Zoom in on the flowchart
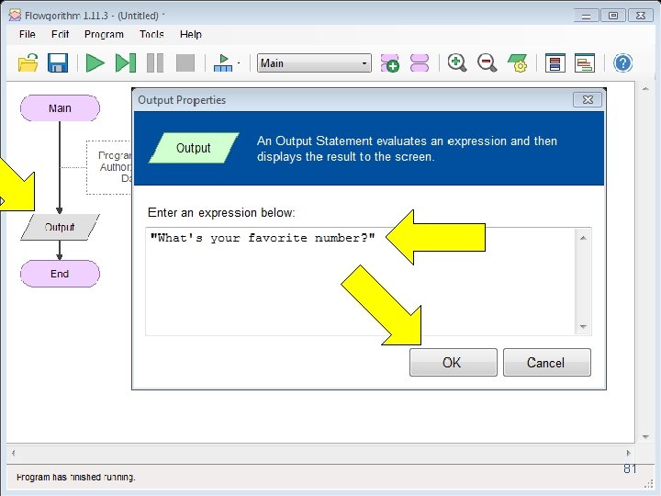This screenshot has width=661, height=496. 457,63
